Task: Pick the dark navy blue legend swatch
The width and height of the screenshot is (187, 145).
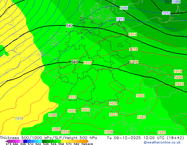Action: pos(25,141)
